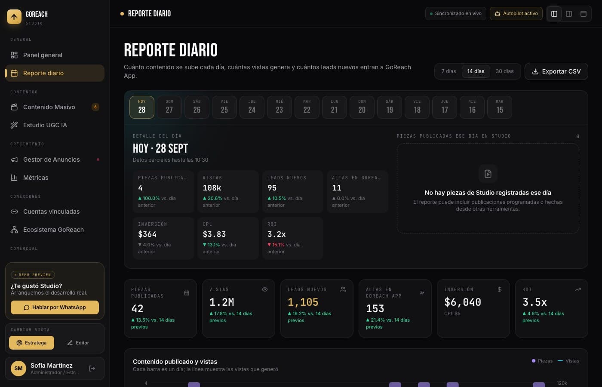Image resolution: width=602 pixels, height=387 pixels.
Task: Select the SÁB 19 day tab
Action: [390, 107]
